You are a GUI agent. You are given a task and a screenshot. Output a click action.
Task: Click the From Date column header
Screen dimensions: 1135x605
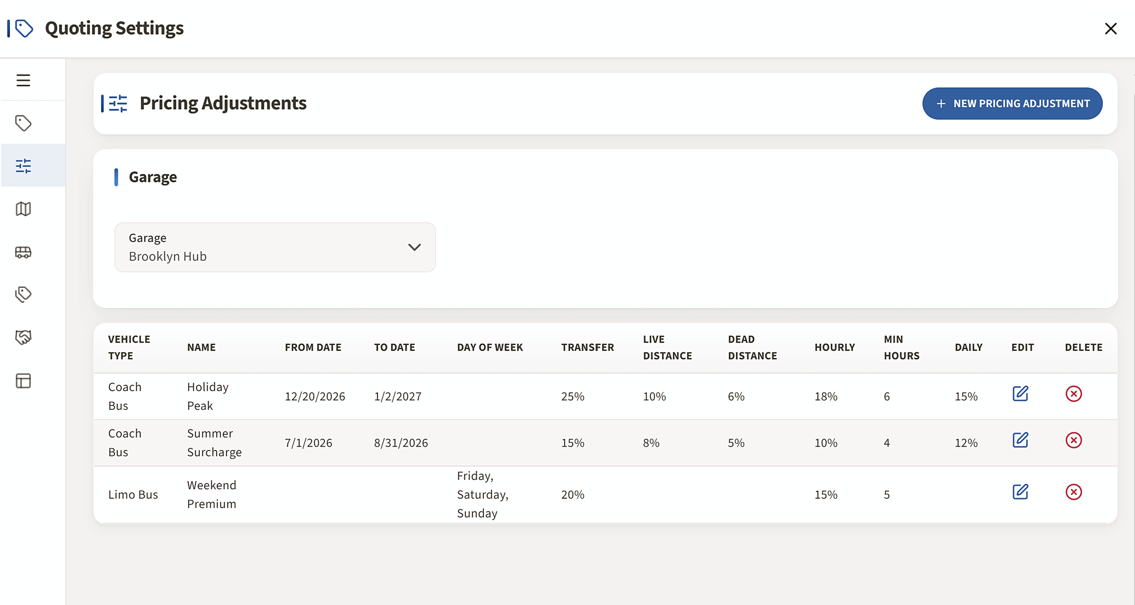pos(313,347)
